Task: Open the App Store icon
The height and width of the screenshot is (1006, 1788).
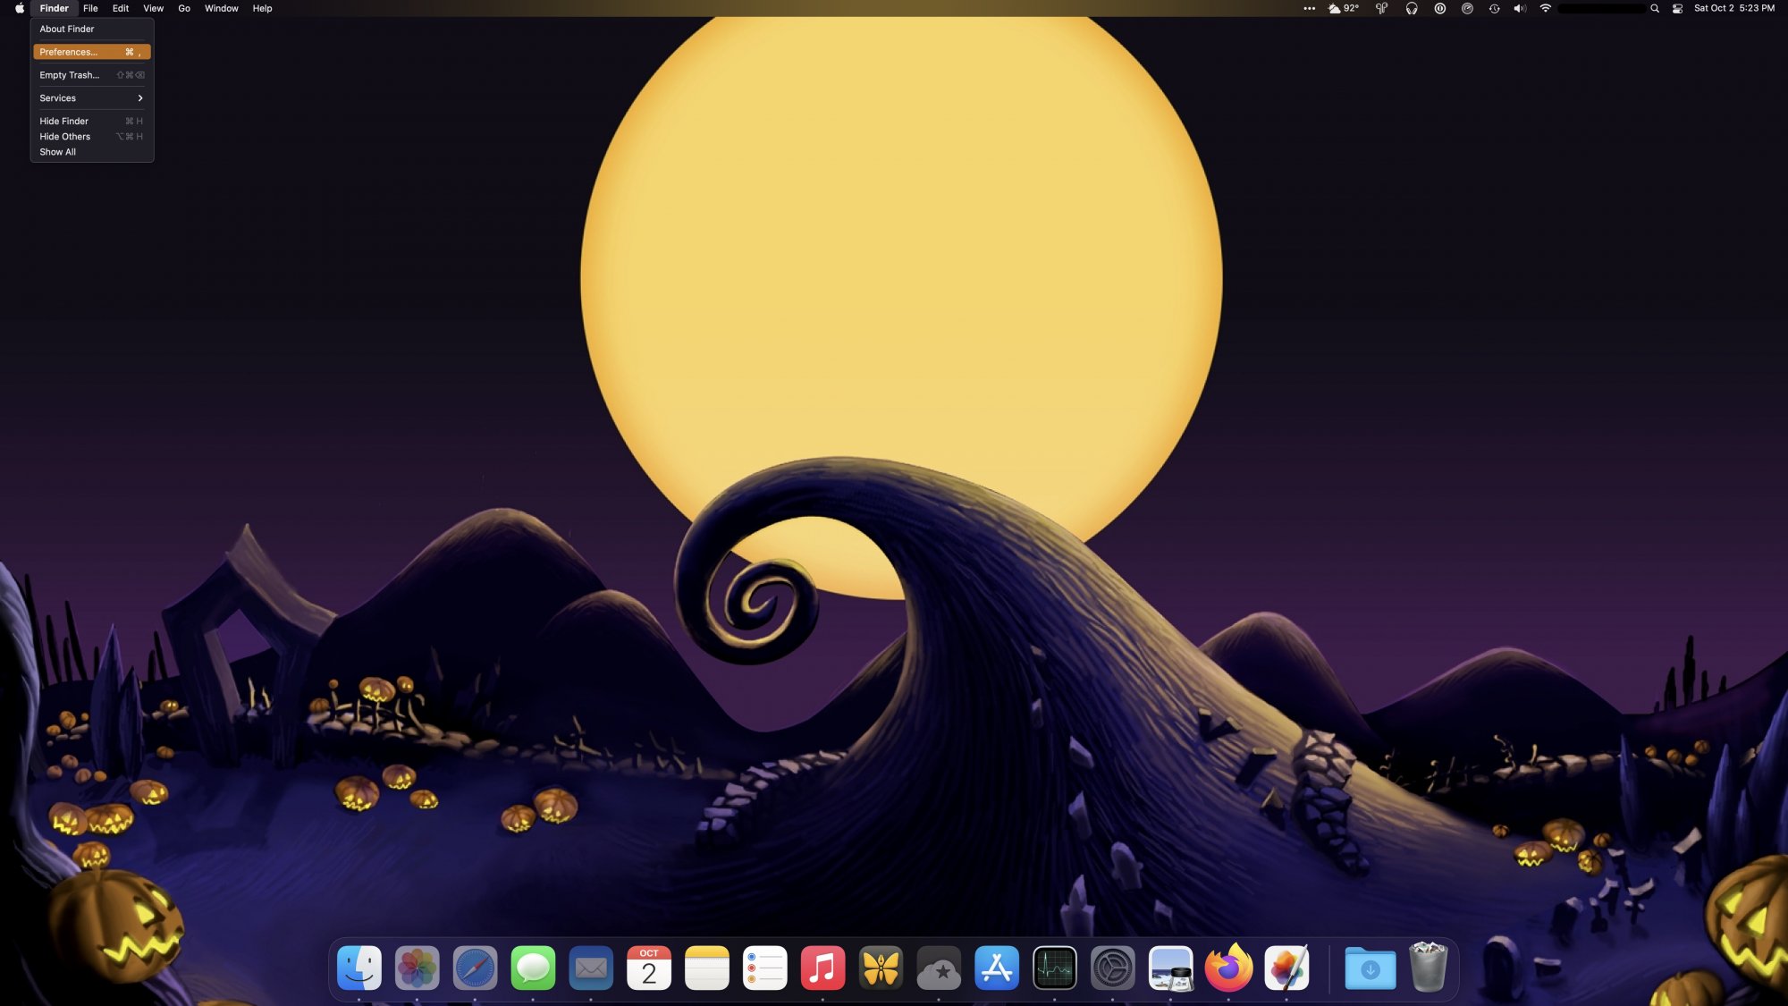Action: coord(997,968)
